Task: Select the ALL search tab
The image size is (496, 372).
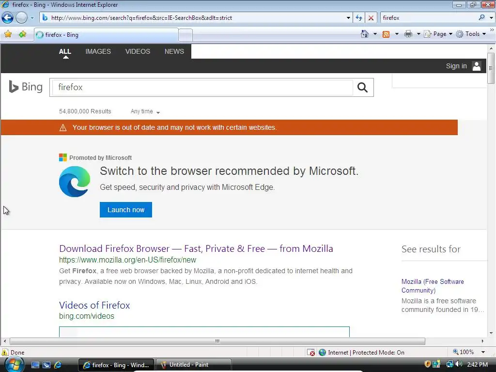Action: tap(65, 51)
